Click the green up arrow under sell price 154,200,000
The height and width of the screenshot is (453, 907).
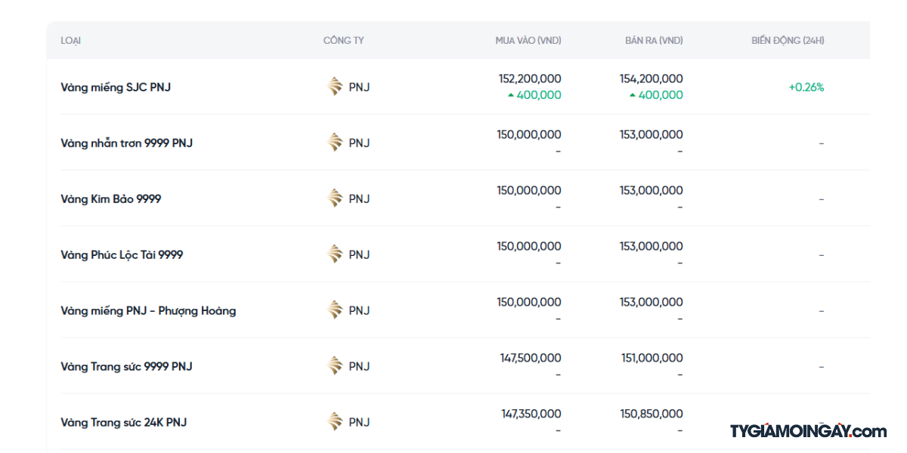[633, 95]
